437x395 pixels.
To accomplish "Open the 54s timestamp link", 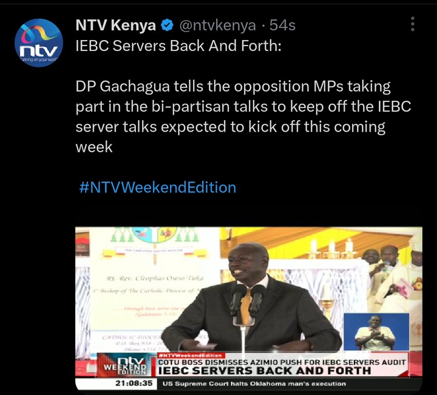I will pos(282,25).
